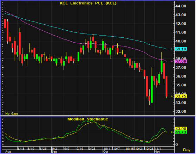Click the Day timeframe label
This screenshot has width=196, height=154.
click(x=187, y=150)
